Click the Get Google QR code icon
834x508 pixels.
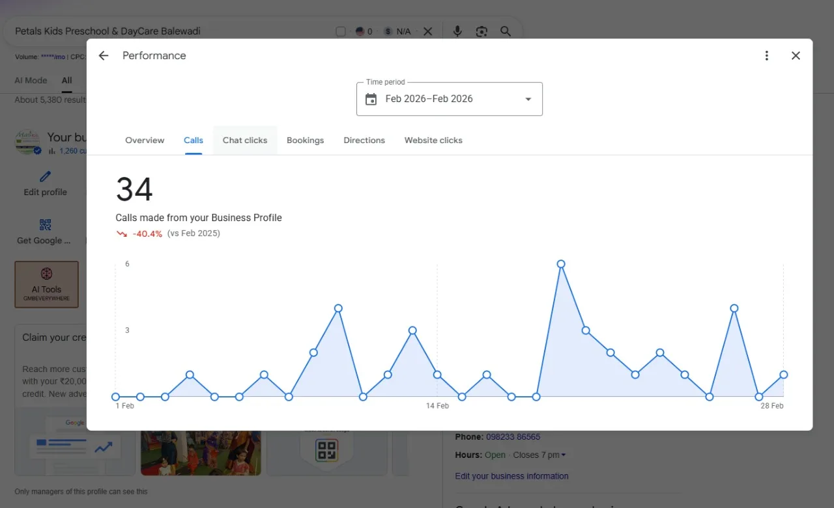point(45,225)
